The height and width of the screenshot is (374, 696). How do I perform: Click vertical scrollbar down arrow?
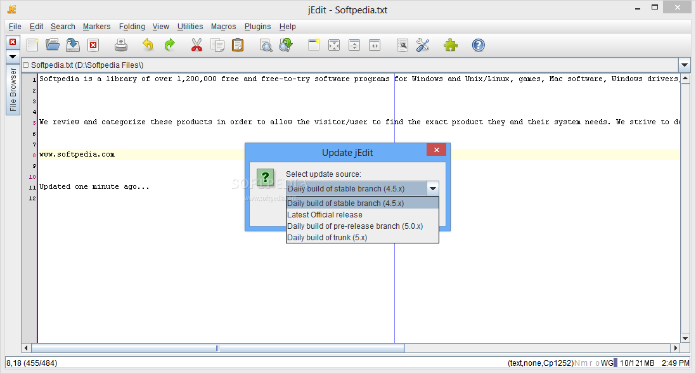(685, 339)
